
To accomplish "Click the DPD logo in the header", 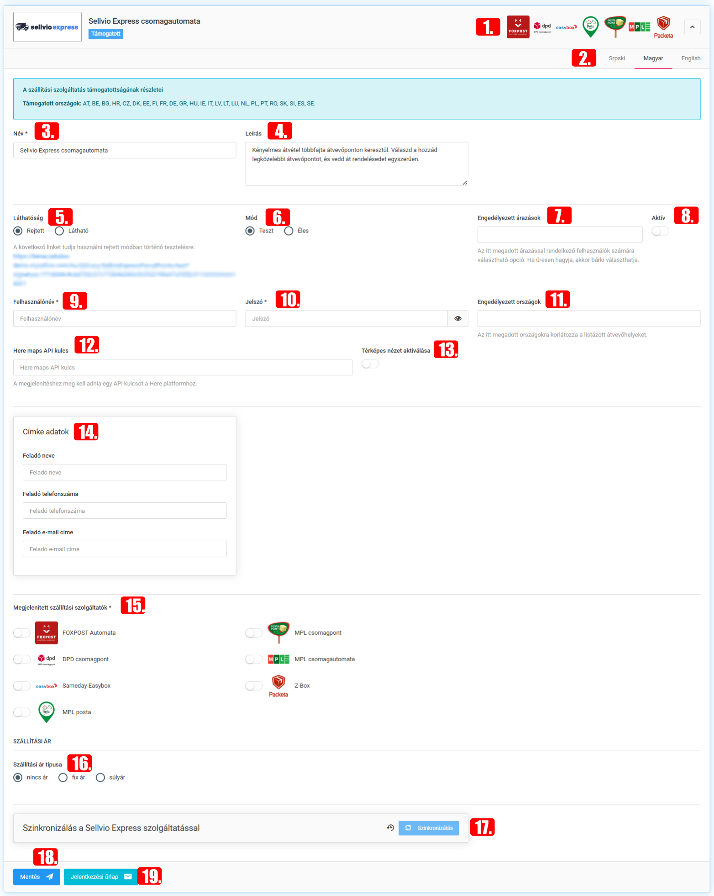I will 542,27.
